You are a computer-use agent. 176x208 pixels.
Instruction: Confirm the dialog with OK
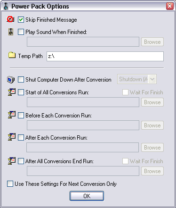[x=87, y=196]
